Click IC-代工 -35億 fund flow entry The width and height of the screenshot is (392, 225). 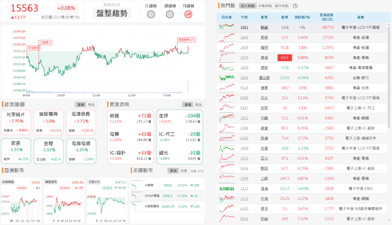pos(180,137)
